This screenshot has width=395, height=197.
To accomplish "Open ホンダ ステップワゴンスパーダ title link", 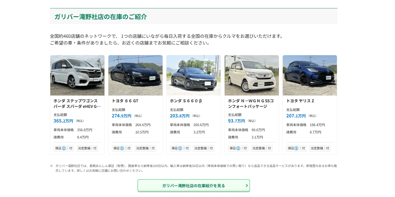I will point(77,104).
